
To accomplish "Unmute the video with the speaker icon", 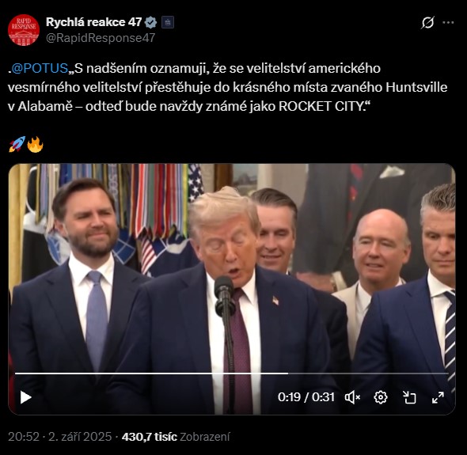I will (353, 397).
